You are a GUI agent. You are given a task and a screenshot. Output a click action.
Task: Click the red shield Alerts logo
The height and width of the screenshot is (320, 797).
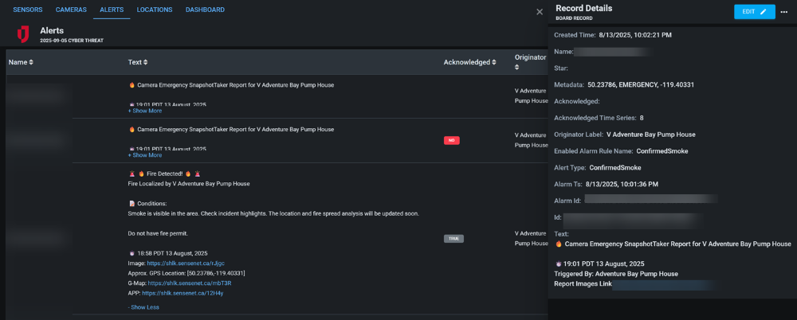[x=23, y=34]
